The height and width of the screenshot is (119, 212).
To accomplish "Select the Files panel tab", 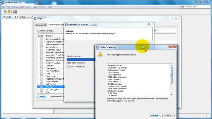I will coord(23,17).
